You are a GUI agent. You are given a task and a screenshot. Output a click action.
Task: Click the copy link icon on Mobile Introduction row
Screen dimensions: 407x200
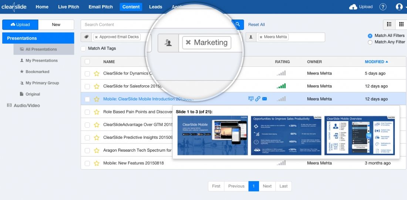click(258, 99)
